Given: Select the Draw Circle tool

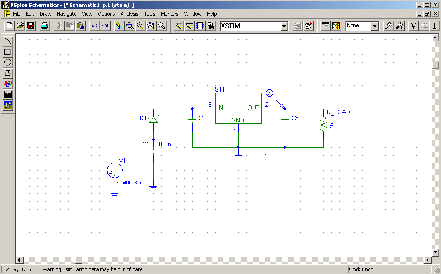Looking at the screenshot, I should pos(8,63).
